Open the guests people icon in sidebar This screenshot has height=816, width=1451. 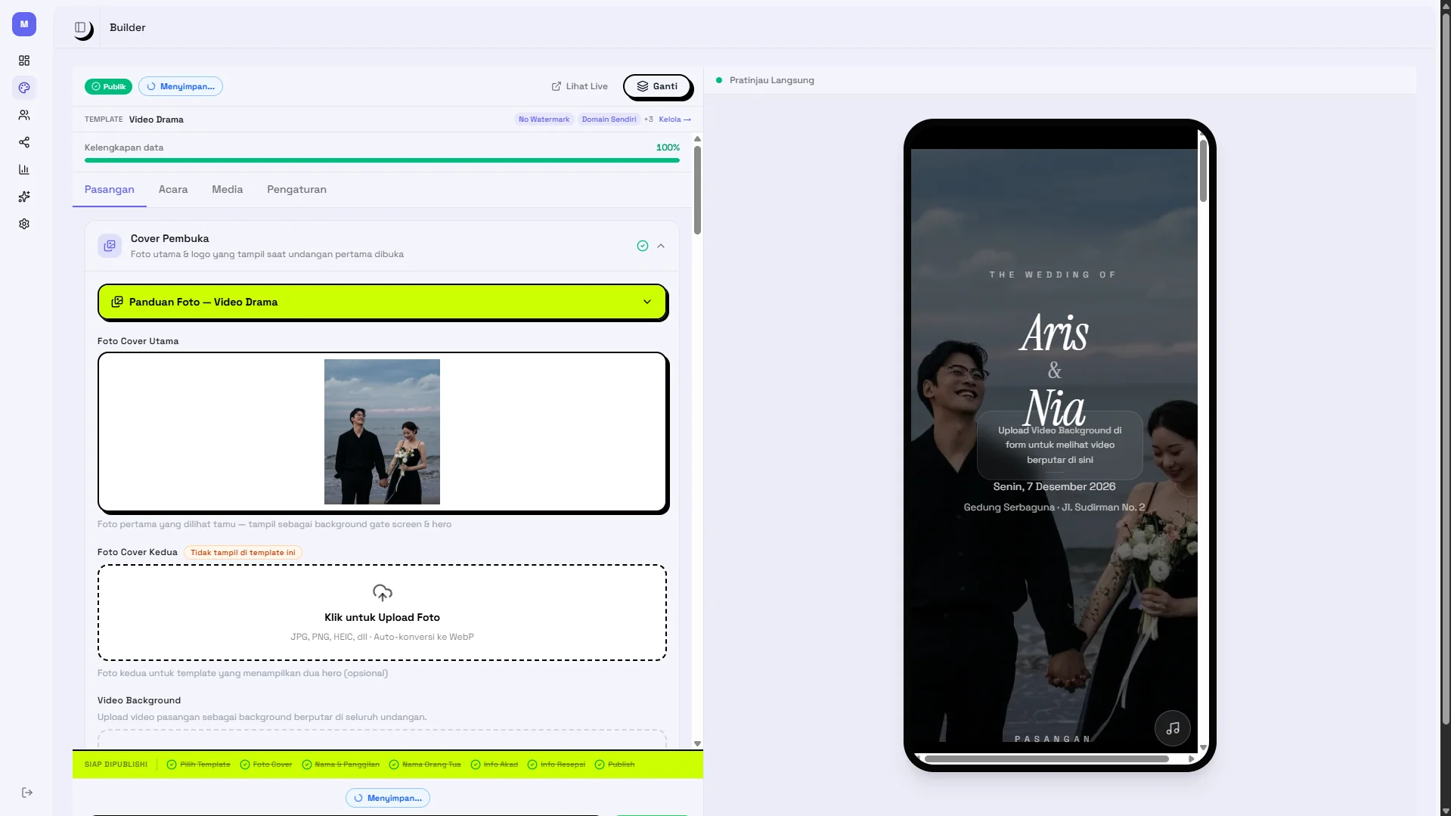click(24, 115)
